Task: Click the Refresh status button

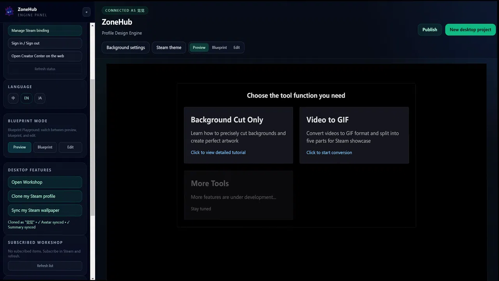Action: pos(45,69)
